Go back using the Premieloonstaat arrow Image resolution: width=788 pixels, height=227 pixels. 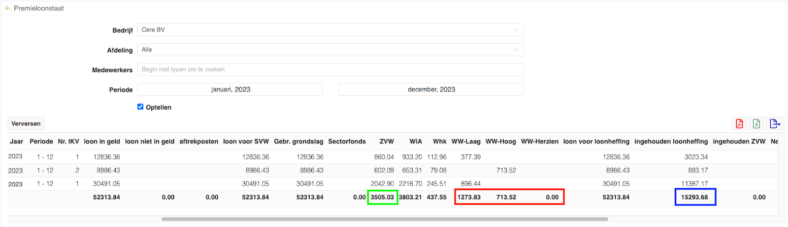[7, 8]
